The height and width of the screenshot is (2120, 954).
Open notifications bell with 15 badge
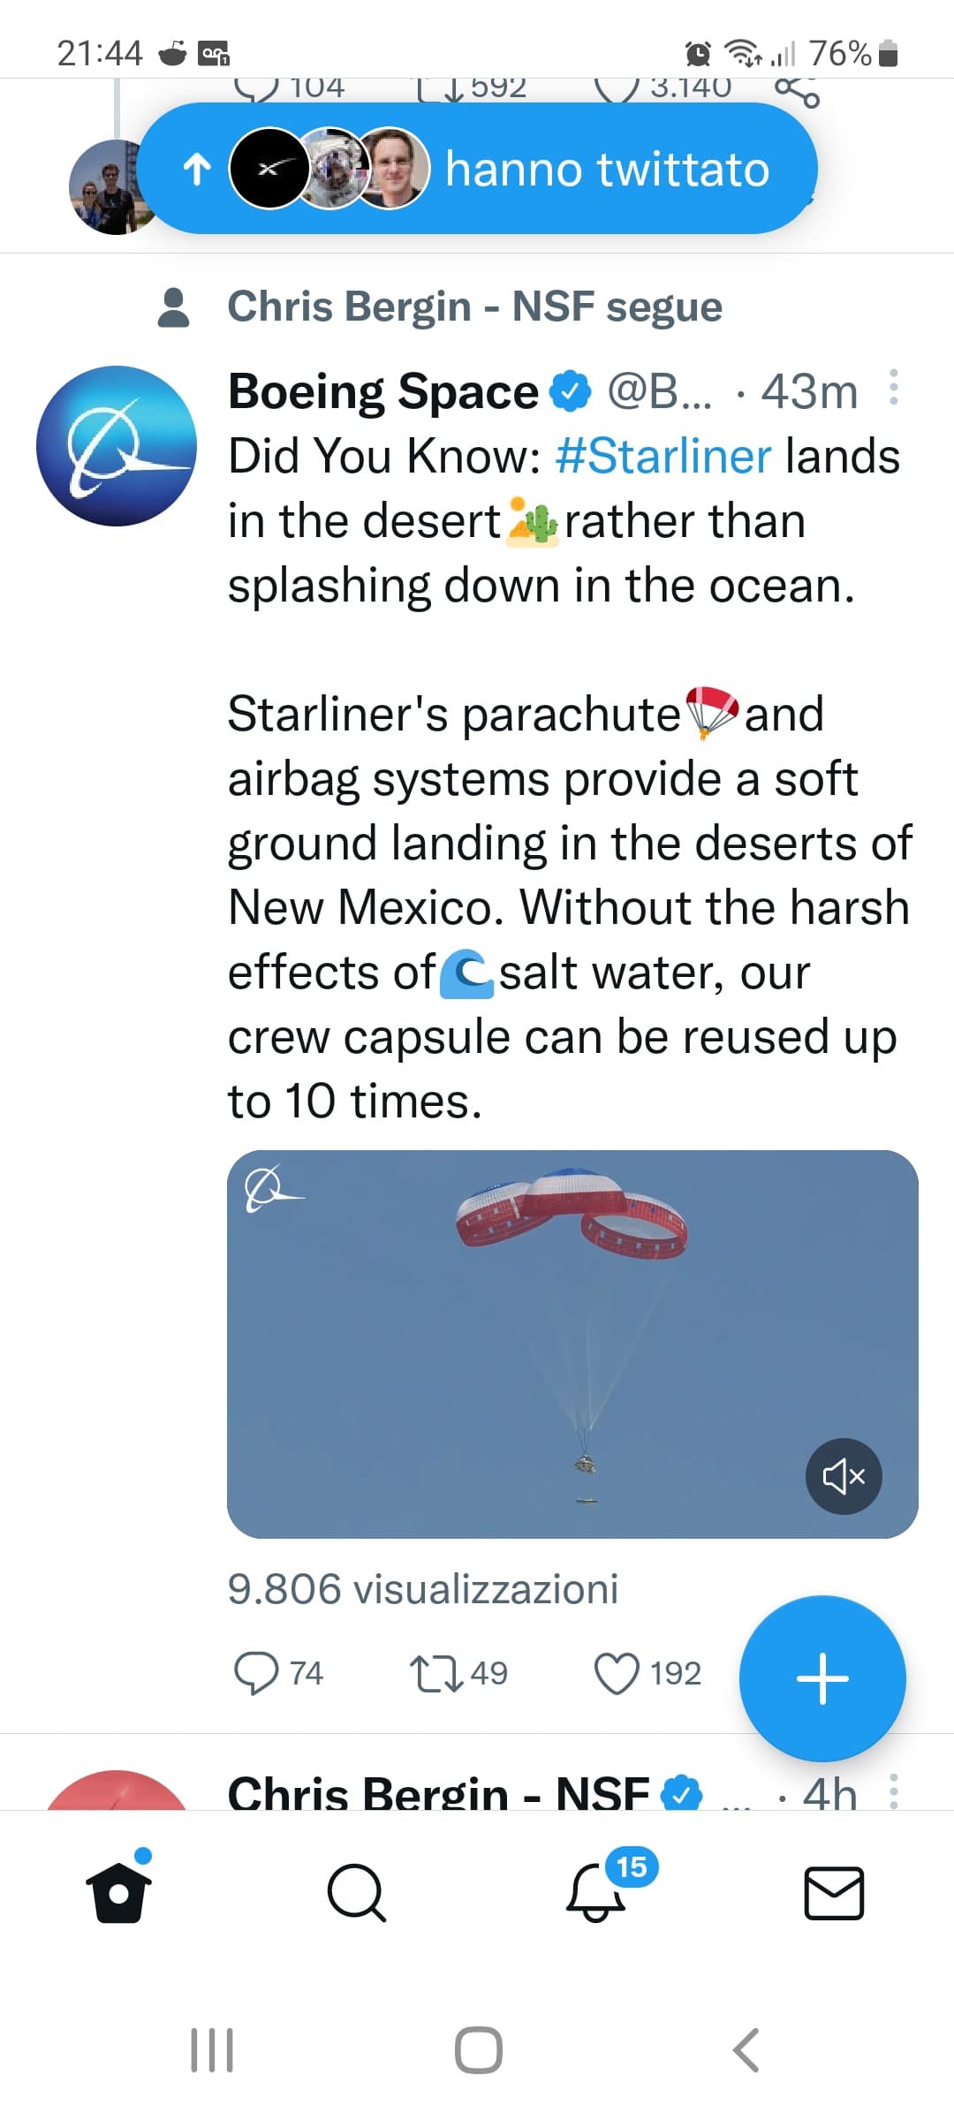pyautogui.click(x=596, y=1892)
